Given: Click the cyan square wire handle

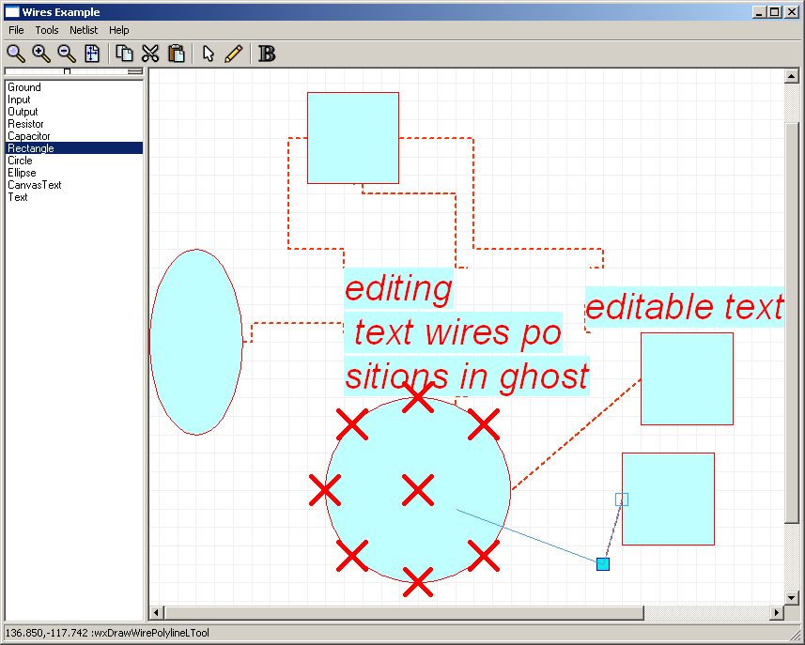Looking at the screenshot, I should [x=603, y=563].
